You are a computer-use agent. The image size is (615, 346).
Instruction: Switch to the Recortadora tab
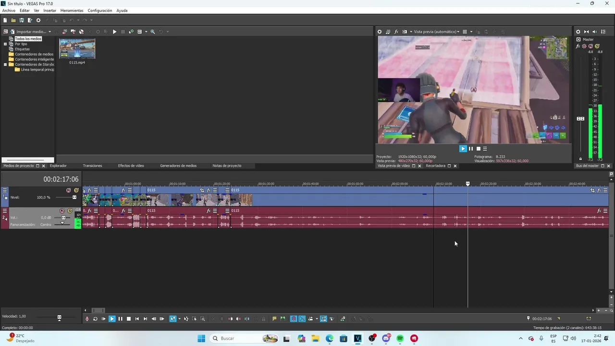coord(436,166)
